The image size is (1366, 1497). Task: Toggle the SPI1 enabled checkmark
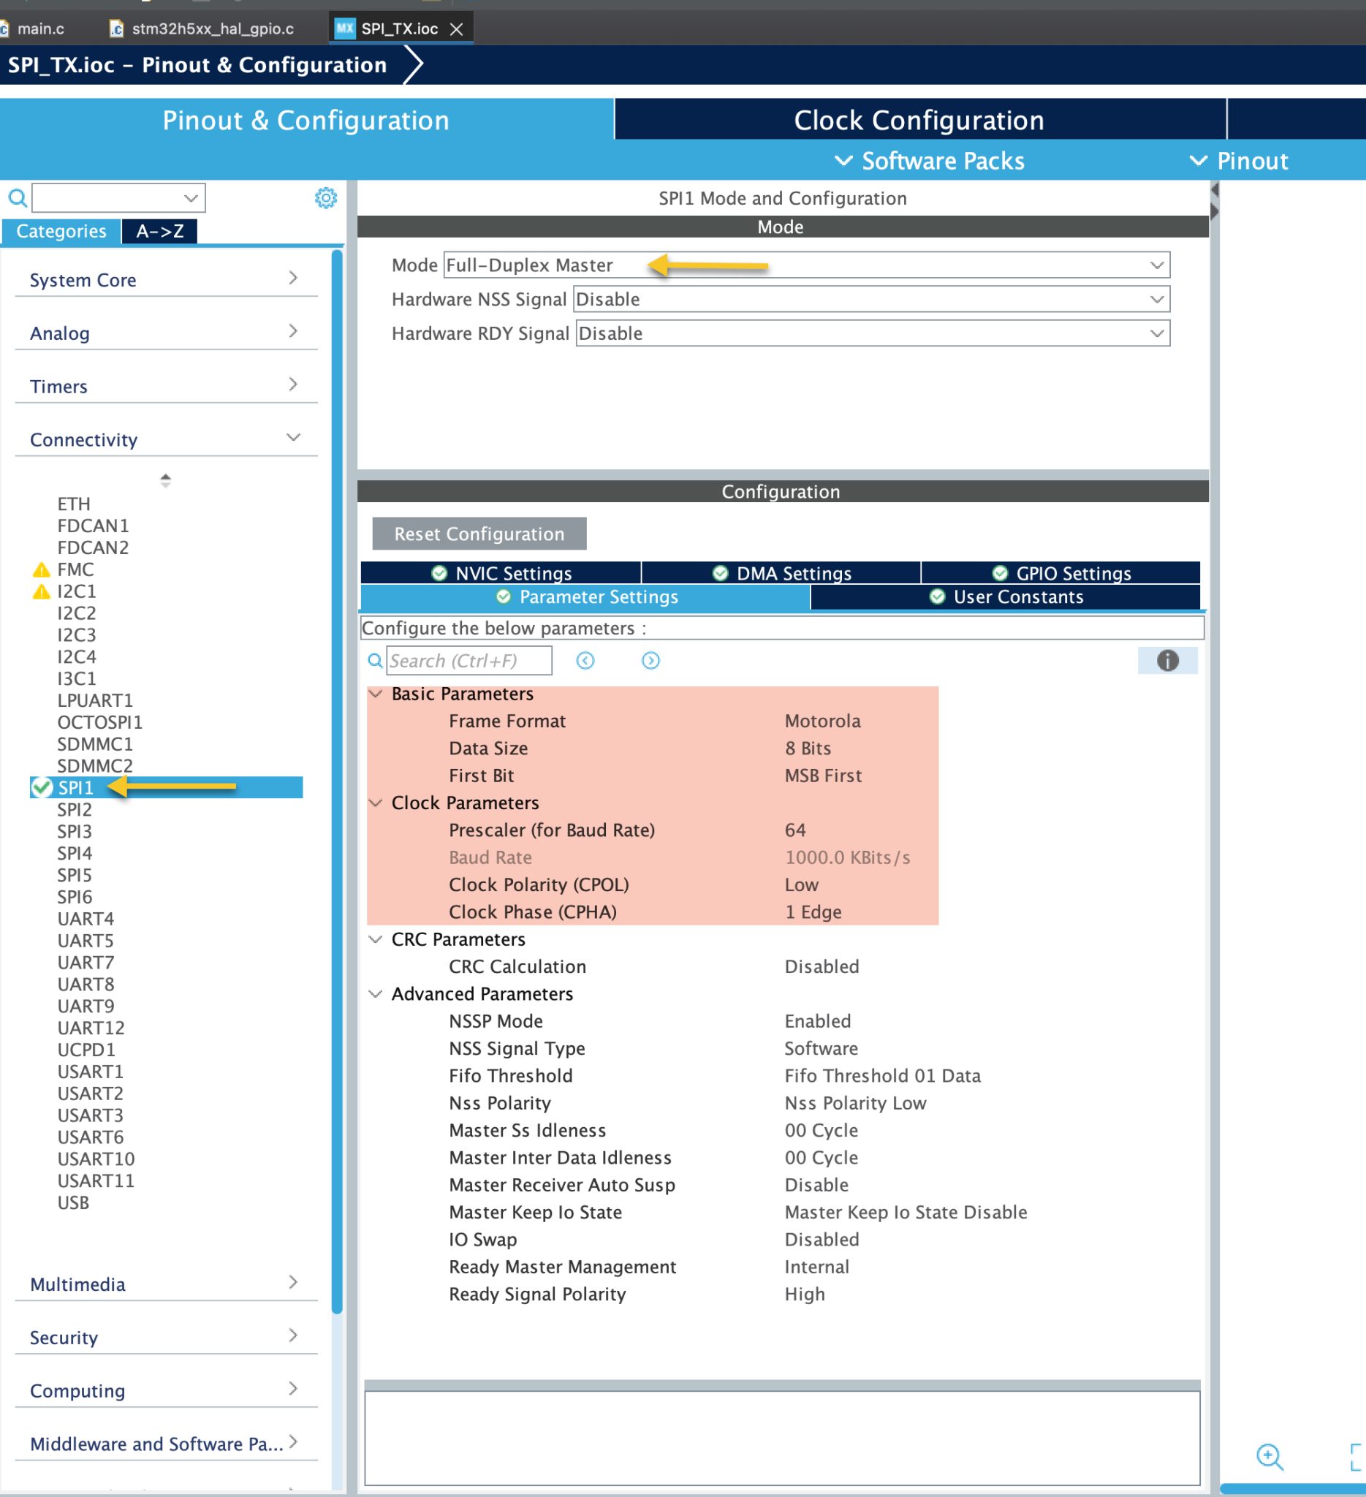point(42,787)
